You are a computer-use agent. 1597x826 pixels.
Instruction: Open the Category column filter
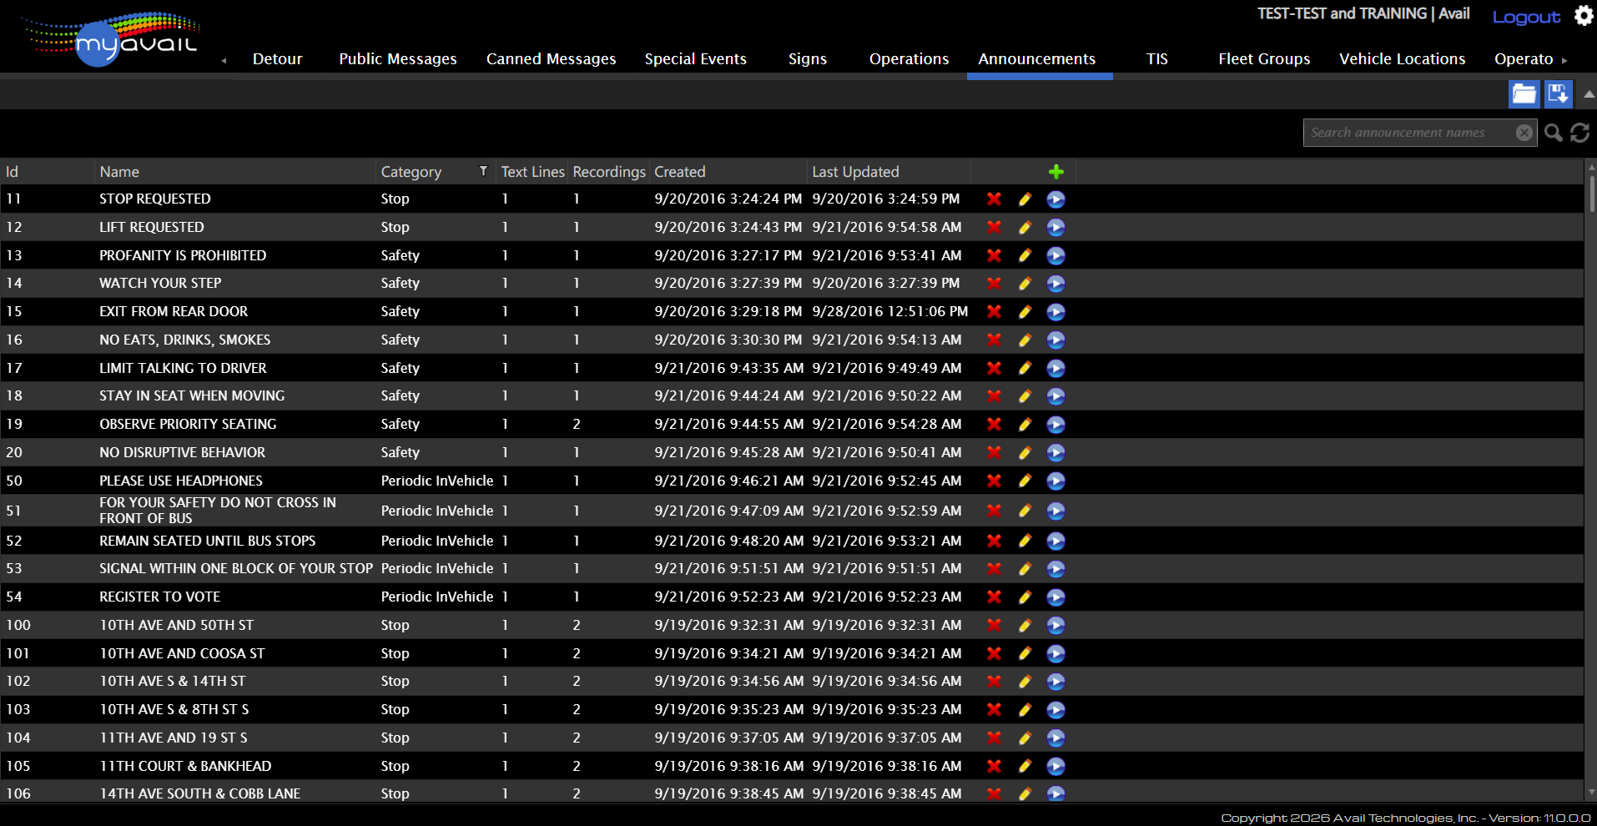pyautogui.click(x=483, y=171)
